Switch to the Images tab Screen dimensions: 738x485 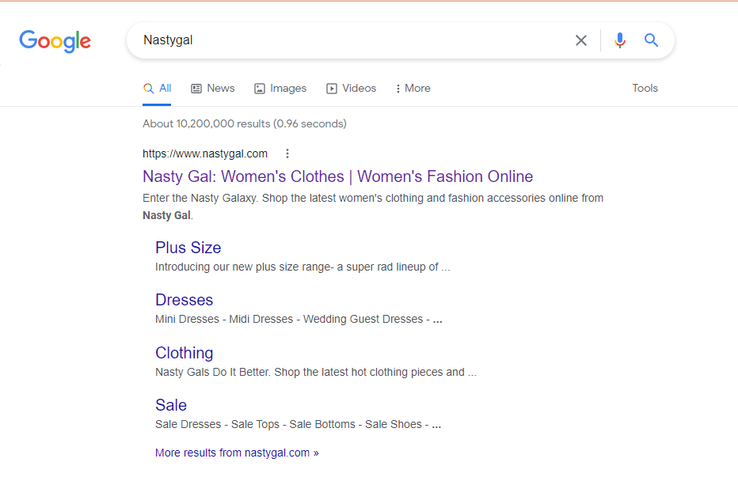coord(280,89)
